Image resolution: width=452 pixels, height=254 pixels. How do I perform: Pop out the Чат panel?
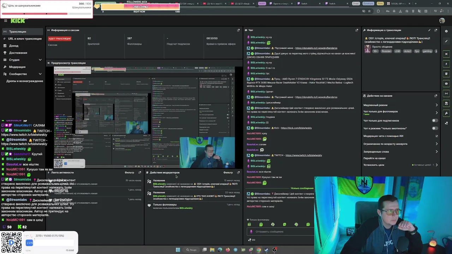tap(357, 30)
